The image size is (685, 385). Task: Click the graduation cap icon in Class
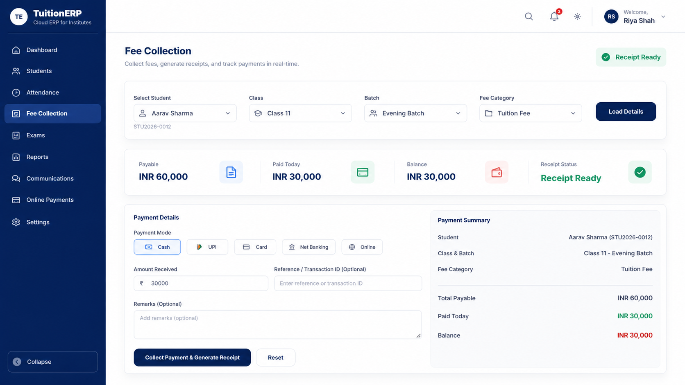click(x=258, y=113)
